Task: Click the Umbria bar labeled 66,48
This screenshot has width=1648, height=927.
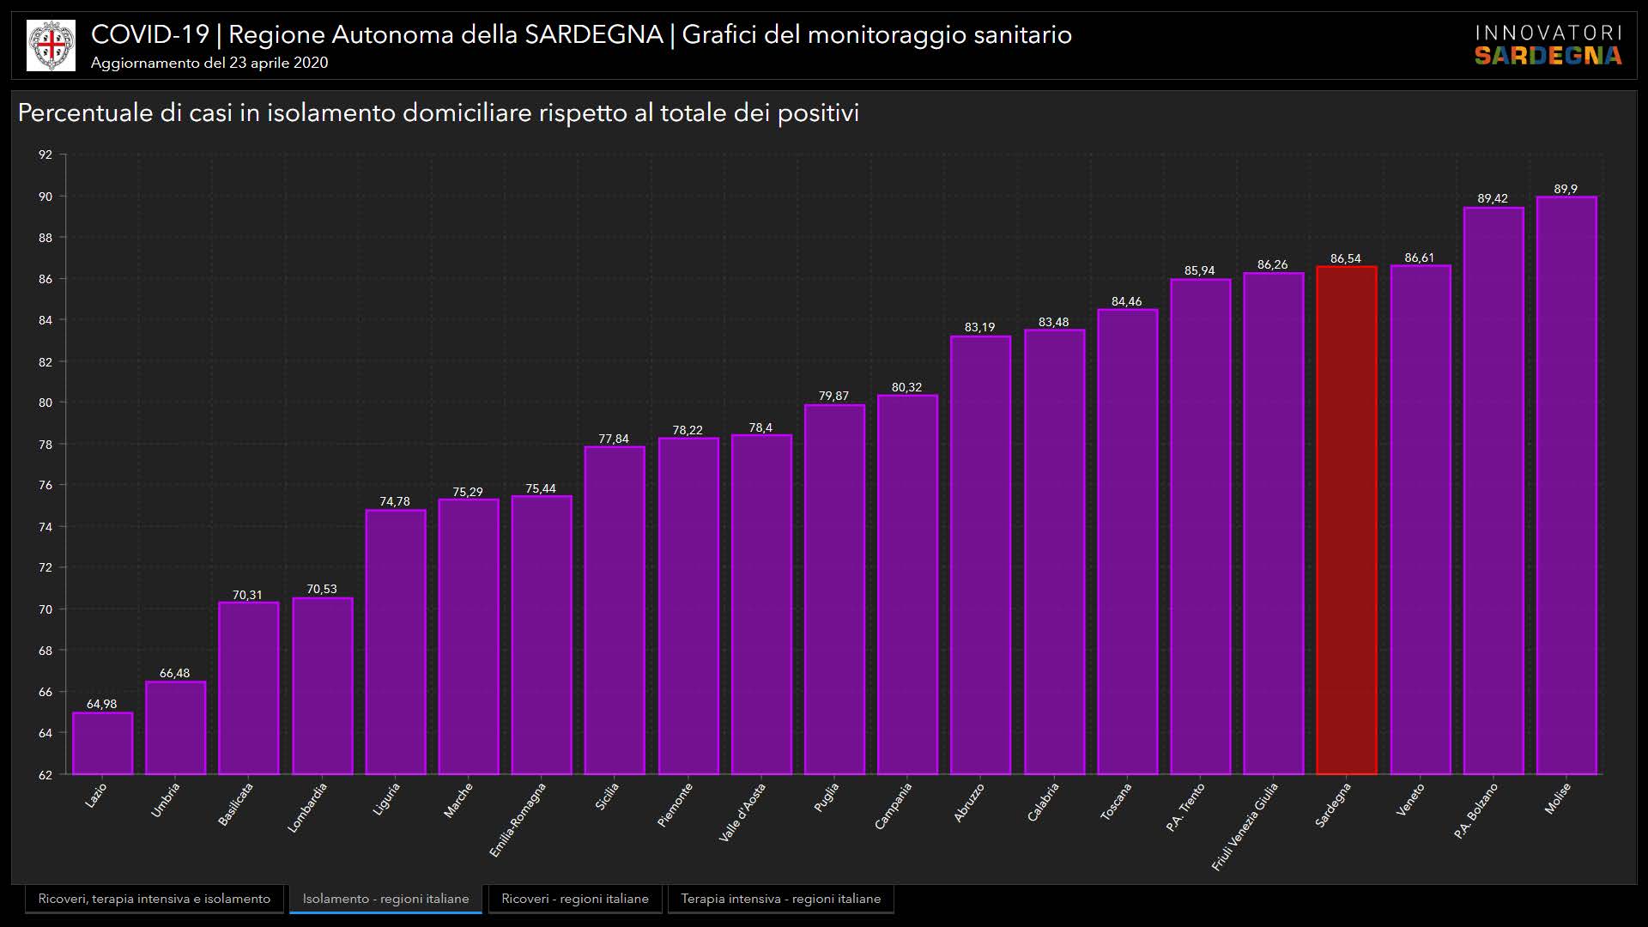Action: (175, 728)
